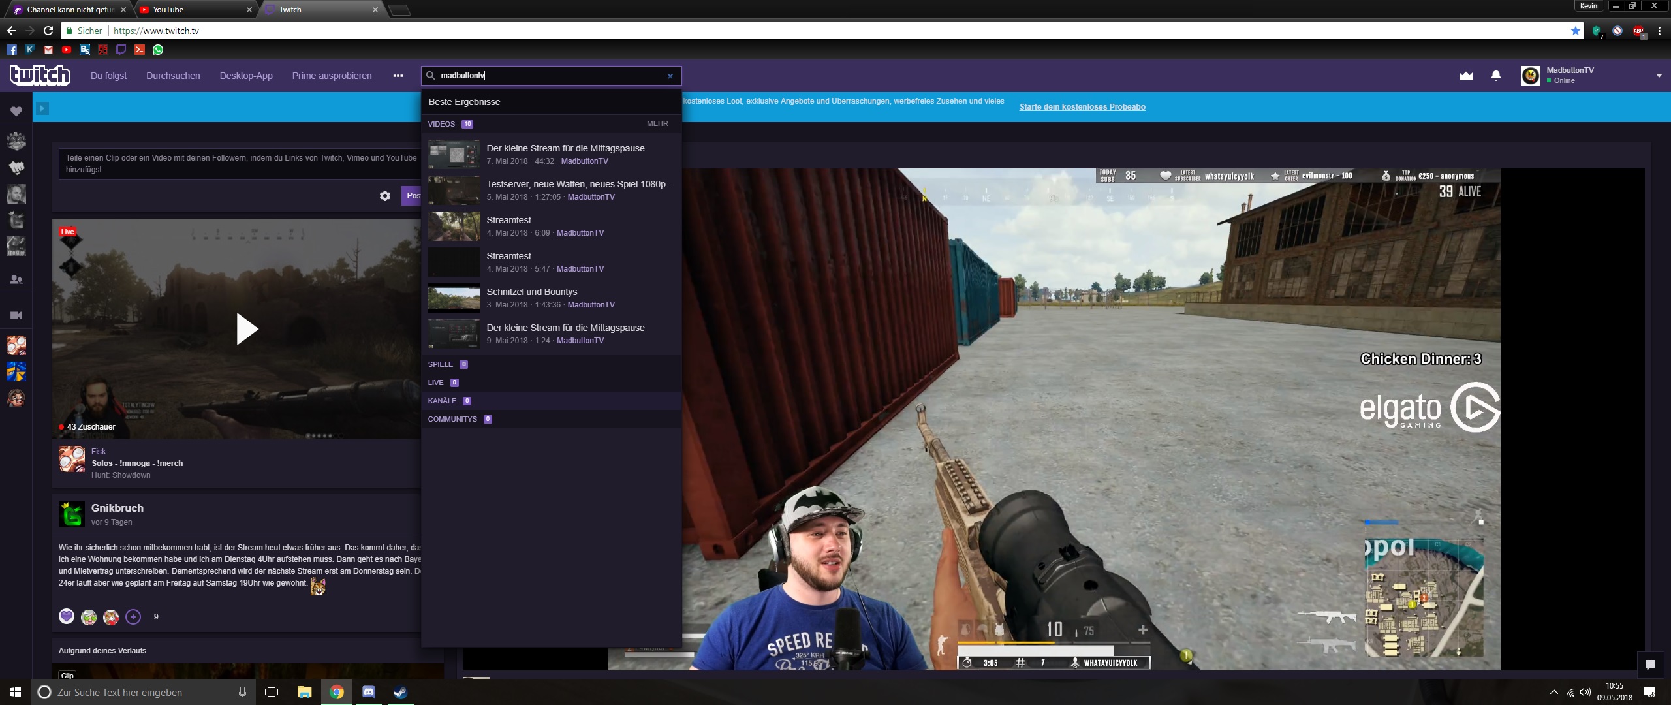Viewport: 1671px width, 705px height.
Task: Open Discord from the Windows taskbar
Action: click(x=369, y=692)
